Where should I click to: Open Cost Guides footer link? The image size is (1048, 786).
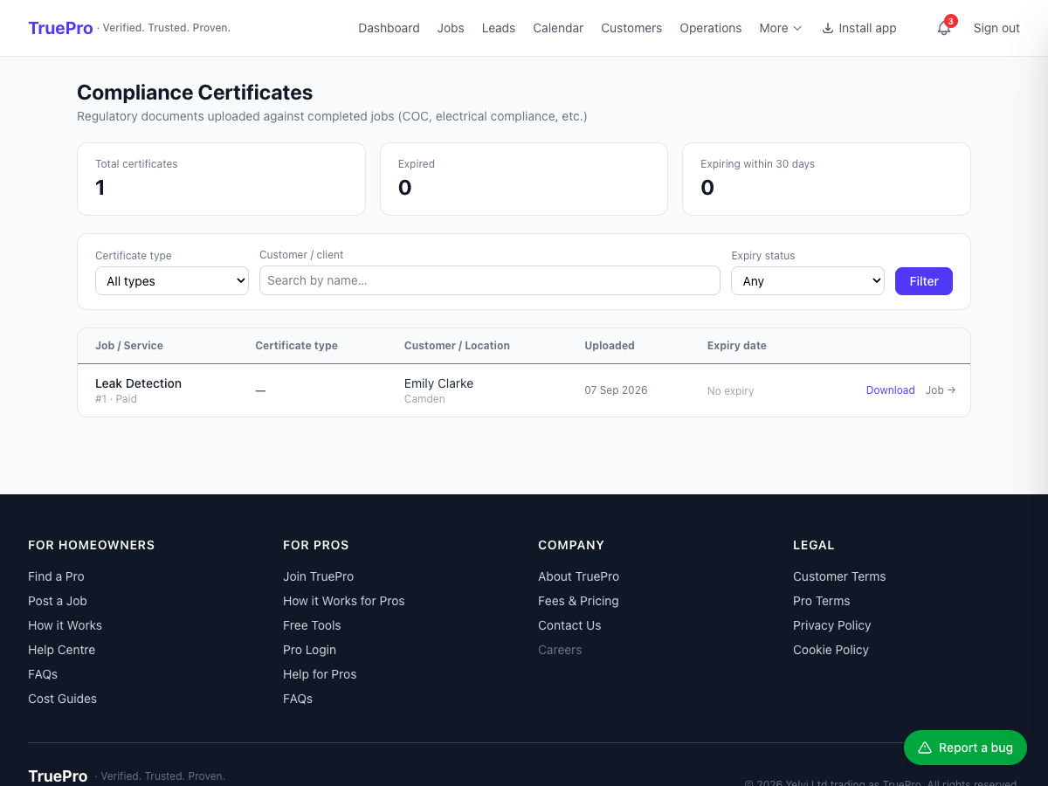(x=62, y=699)
